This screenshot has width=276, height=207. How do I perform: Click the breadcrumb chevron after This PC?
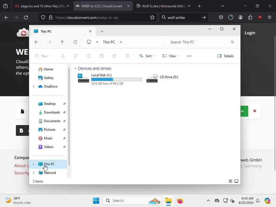(121, 42)
